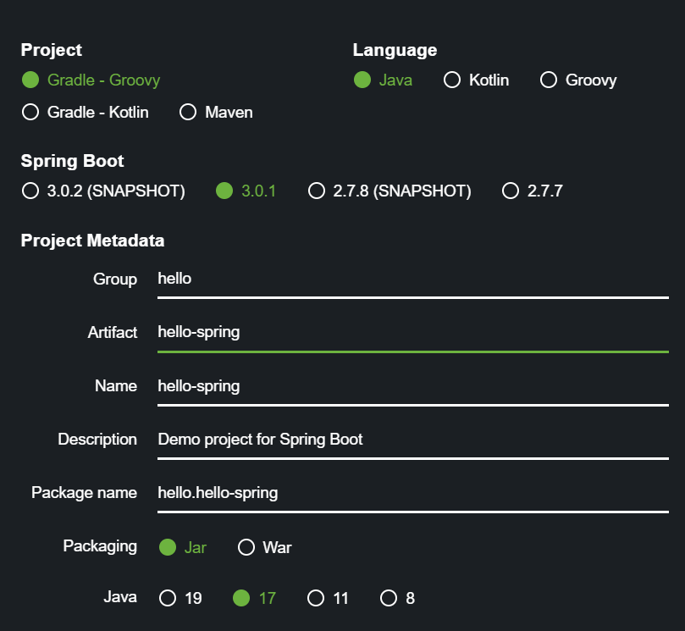Select Jar packaging option

pos(168,547)
